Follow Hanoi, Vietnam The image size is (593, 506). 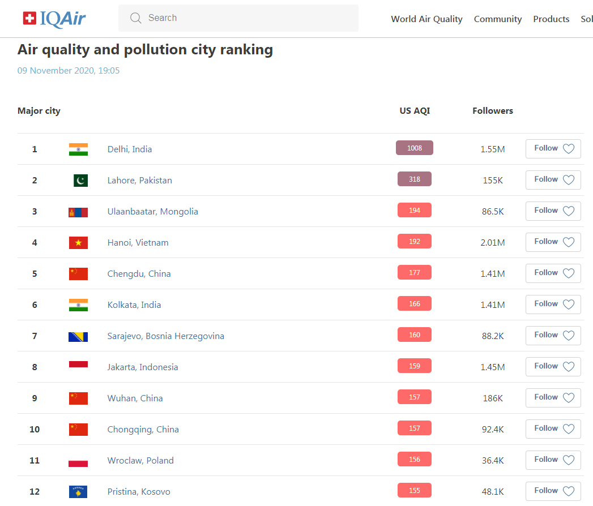tap(553, 242)
